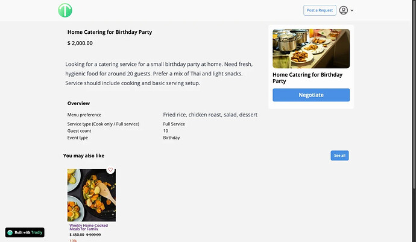
Task: Select the main listing heading above the price
Action: 110,32
